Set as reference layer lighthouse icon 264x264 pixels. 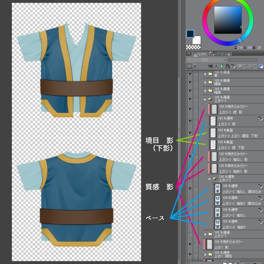click(216, 66)
